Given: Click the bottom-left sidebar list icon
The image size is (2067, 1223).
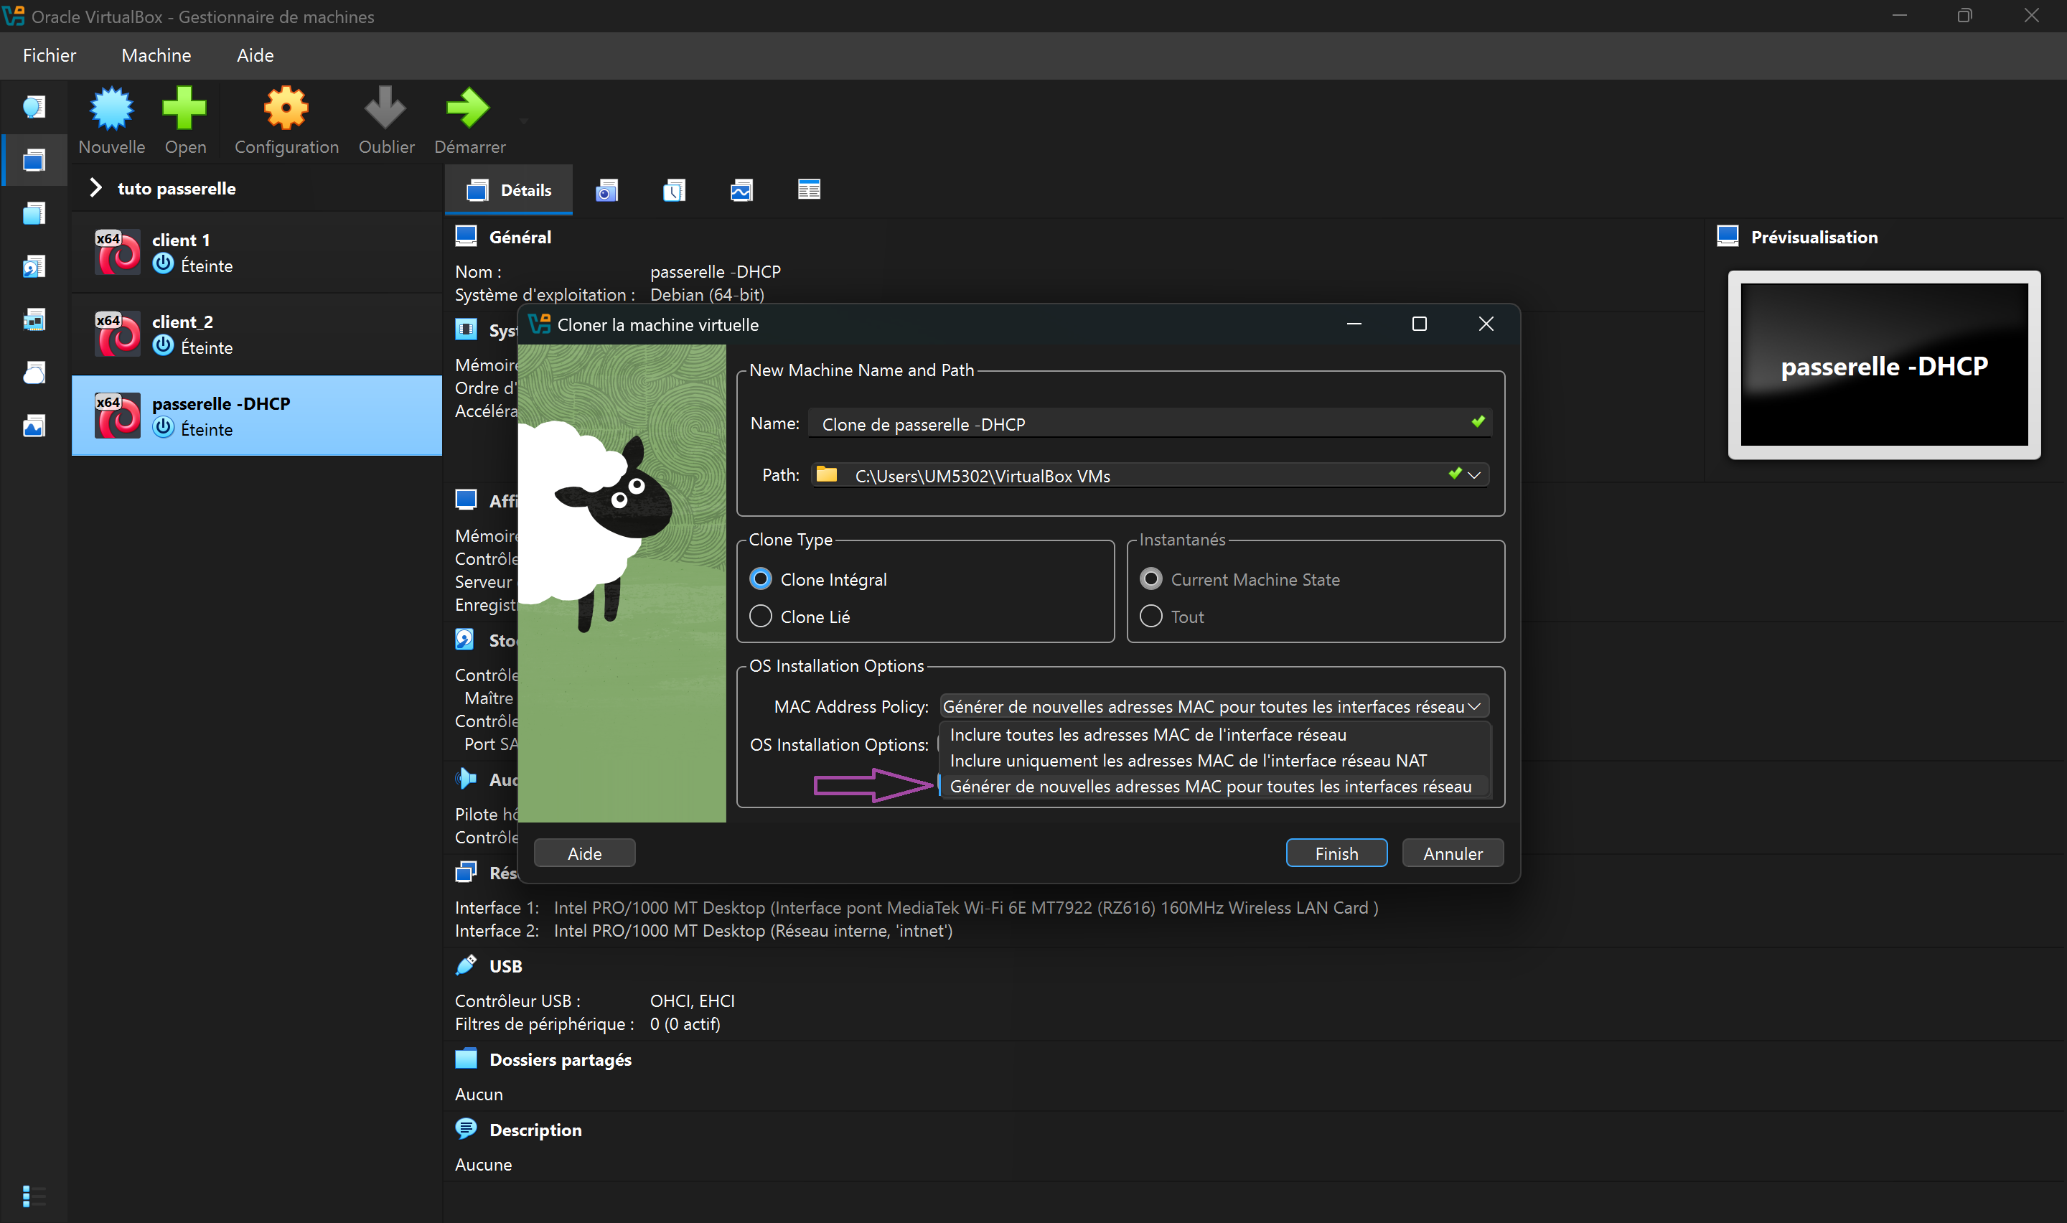Looking at the screenshot, I should tap(33, 1195).
